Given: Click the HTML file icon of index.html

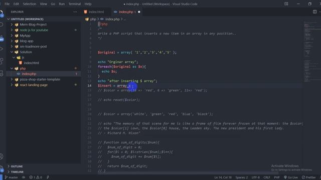Looking at the screenshot, I should 85,12.
